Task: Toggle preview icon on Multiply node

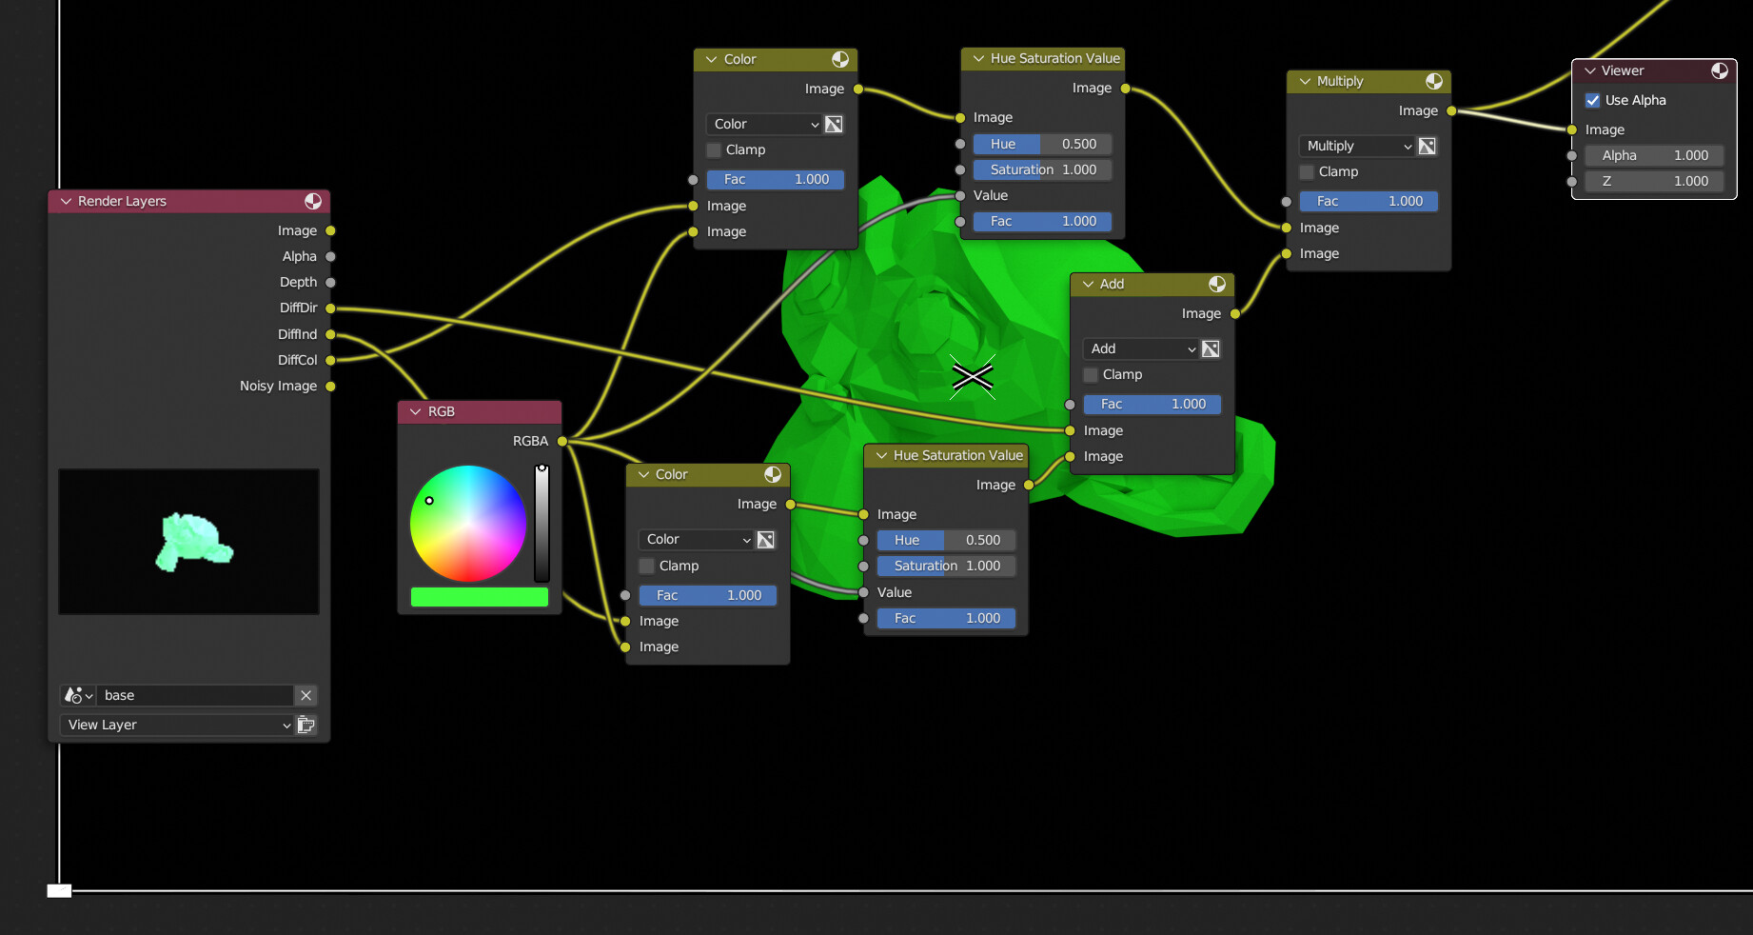Action: tap(1434, 81)
